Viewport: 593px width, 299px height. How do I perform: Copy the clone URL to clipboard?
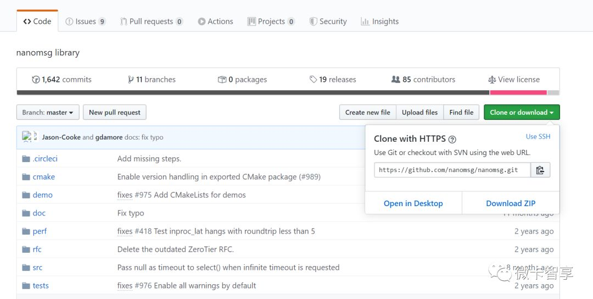click(540, 170)
